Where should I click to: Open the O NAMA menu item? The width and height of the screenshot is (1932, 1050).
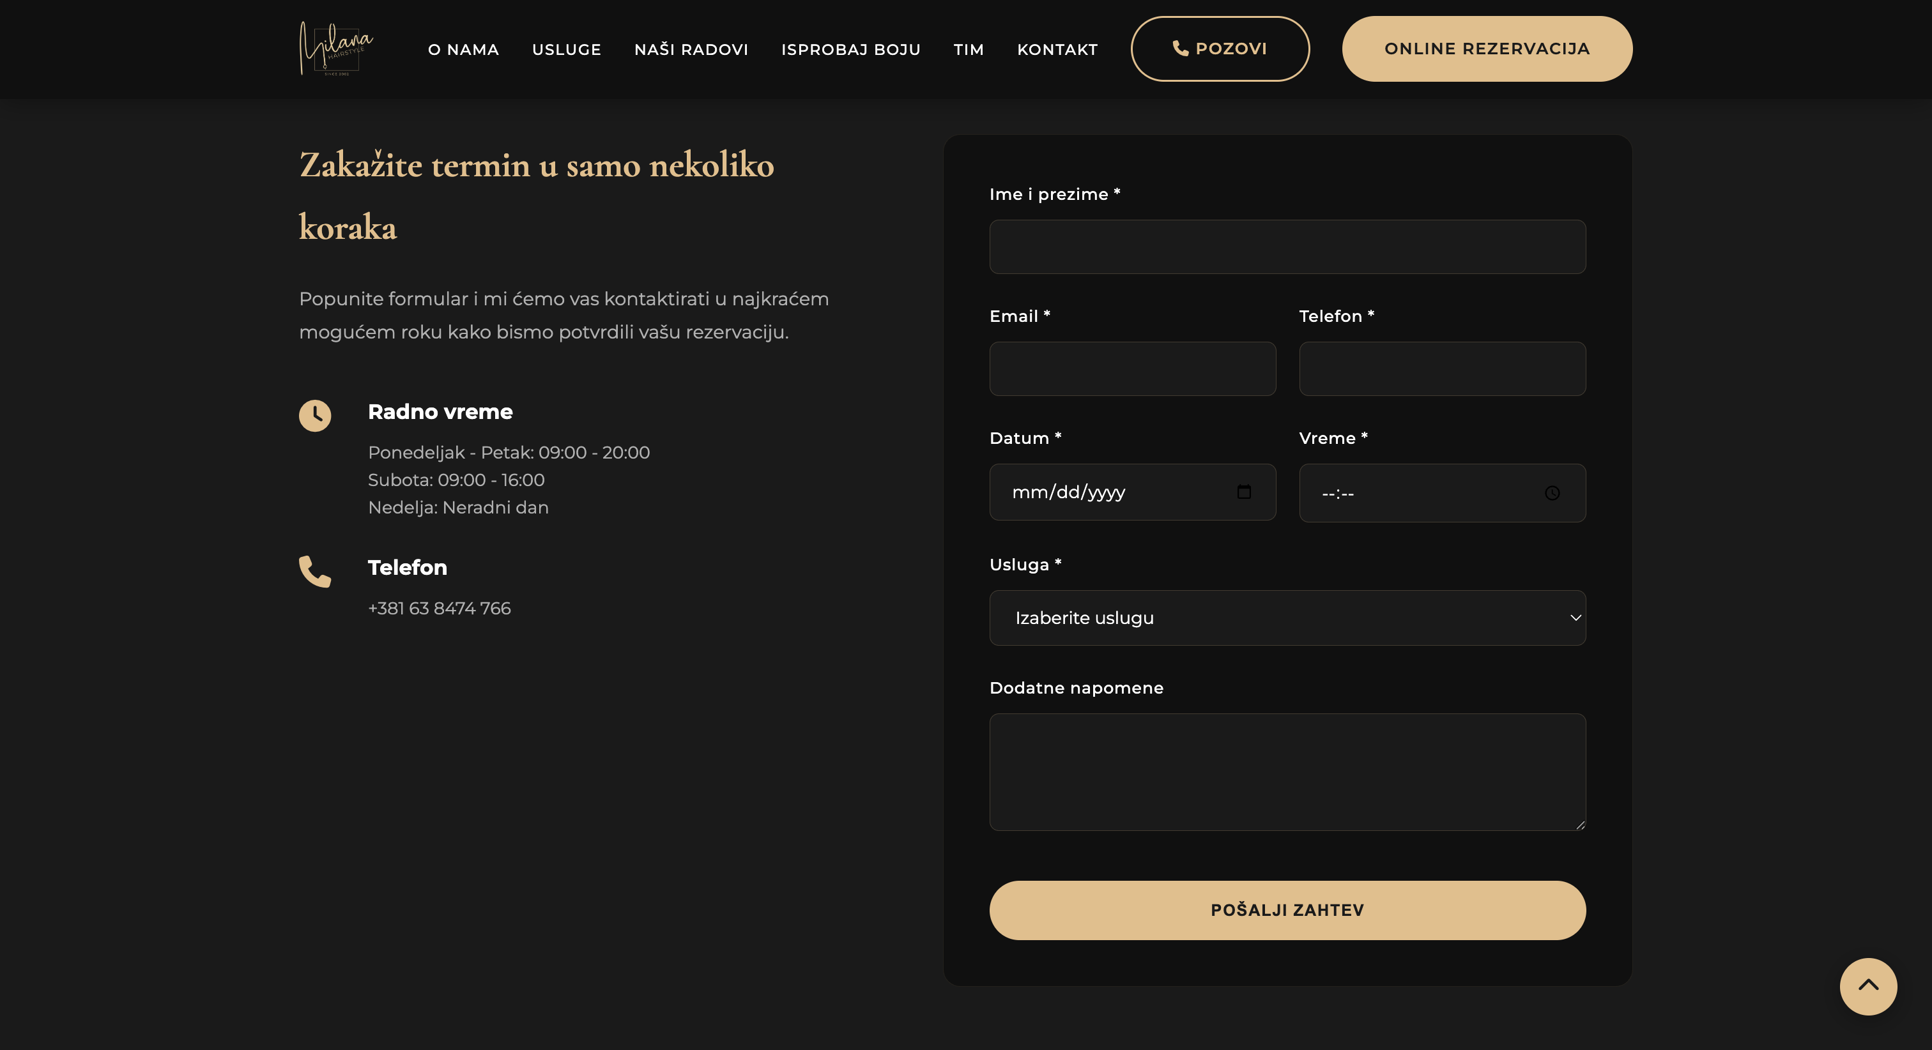click(x=463, y=50)
